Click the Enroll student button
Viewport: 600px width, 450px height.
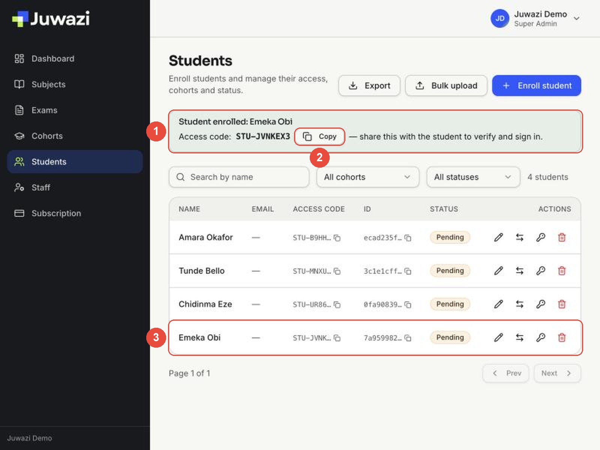coord(537,85)
